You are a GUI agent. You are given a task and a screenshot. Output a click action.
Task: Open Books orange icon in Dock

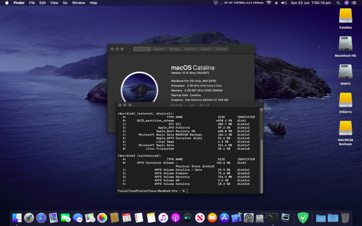(212, 218)
